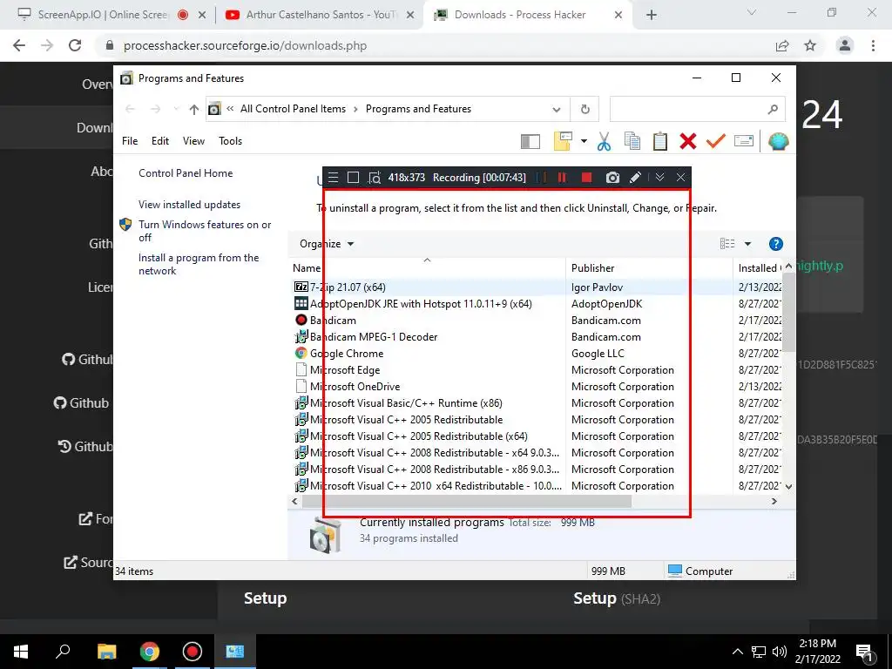Click the blue shell globe icon

point(778,141)
